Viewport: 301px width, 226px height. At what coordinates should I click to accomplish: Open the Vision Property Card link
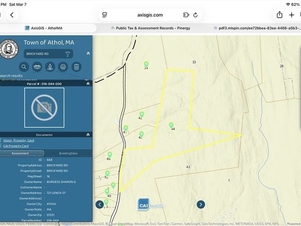tap(19, 140)
